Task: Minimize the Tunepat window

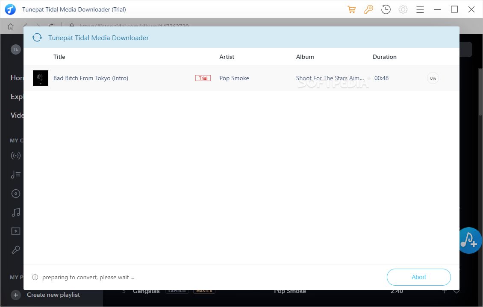Action: (437, 9)
